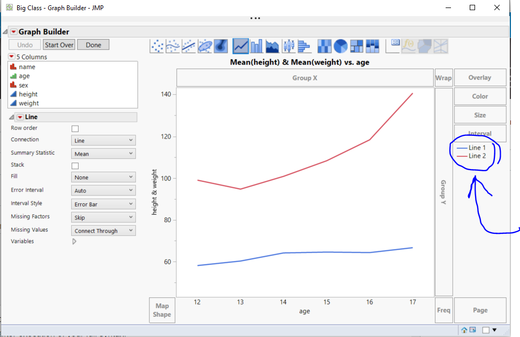
Task: Choose the Area element icon
Action: coord(272,46)
